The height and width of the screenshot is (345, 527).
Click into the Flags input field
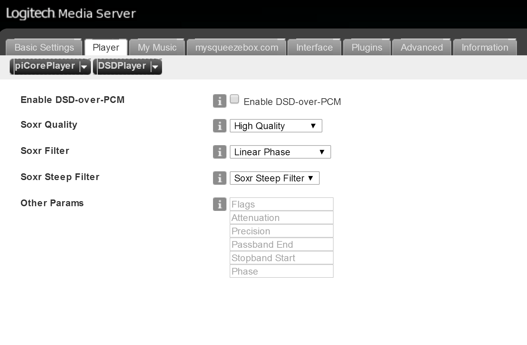(281, 204)
